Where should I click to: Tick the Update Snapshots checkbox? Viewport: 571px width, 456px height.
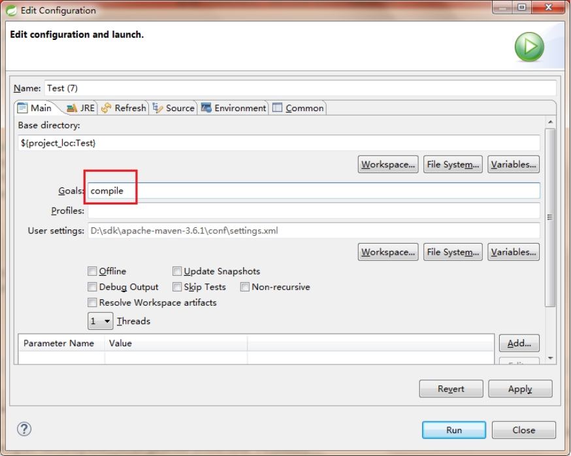[x=177, y=271]
